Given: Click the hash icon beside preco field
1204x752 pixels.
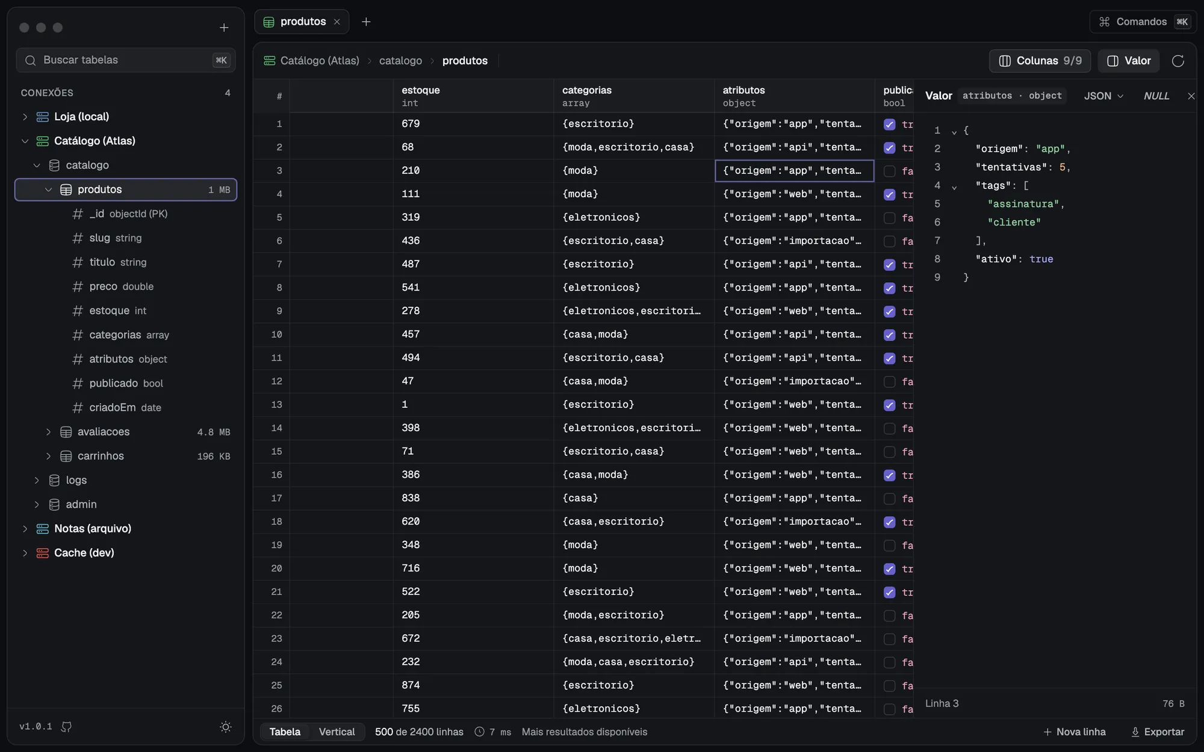Looking at the screenshot, I should click(x=78, y=286).
